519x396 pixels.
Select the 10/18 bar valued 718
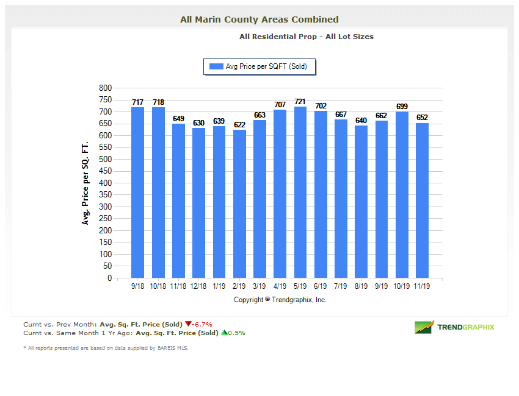click(x=158, y=193)
